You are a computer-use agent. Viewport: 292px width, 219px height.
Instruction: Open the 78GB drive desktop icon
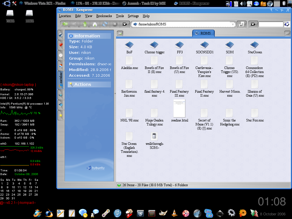coord(10,16)
